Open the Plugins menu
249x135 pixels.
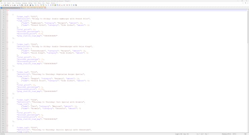(x=48, y=3)
